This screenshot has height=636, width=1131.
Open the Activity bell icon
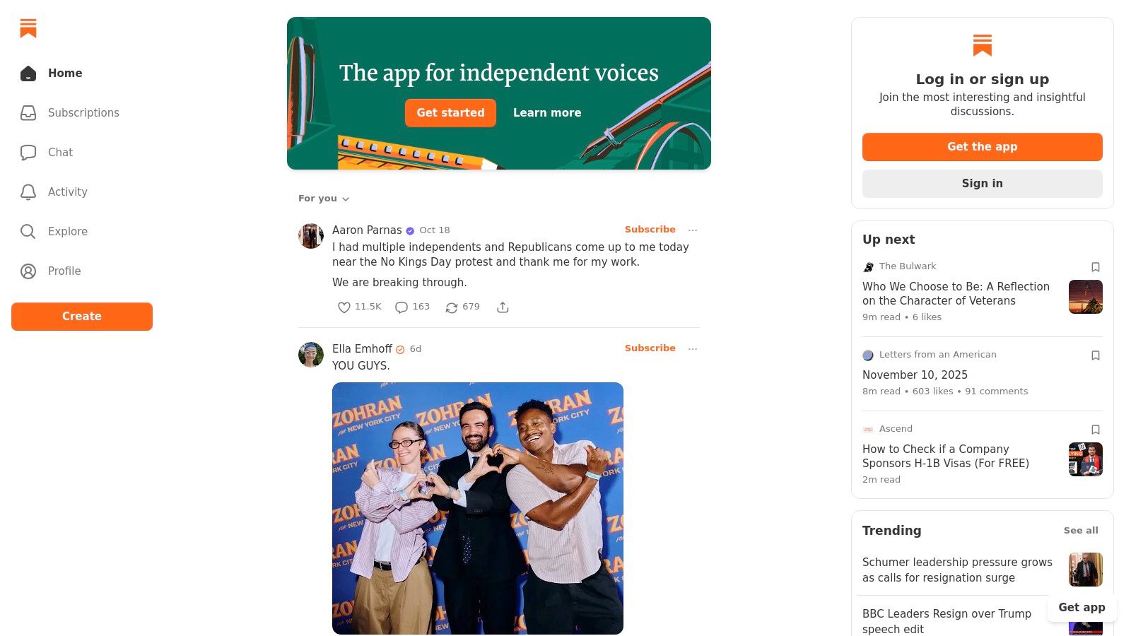(28, 192)
